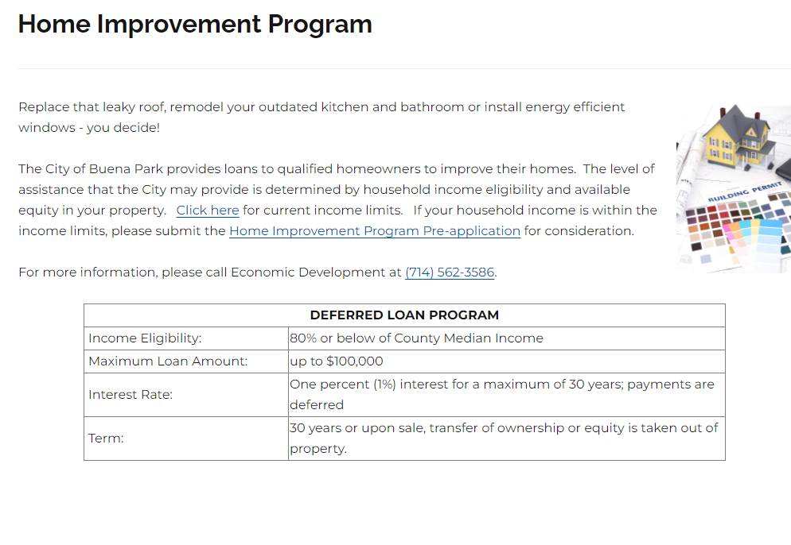Open Home Improvement Program Pre-application link
This screenshot has height=545, width=791.
pos(374,231)
